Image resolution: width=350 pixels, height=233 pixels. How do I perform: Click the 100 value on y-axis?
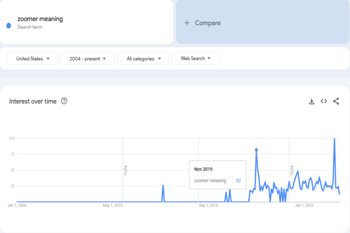[x=12, y=138]
